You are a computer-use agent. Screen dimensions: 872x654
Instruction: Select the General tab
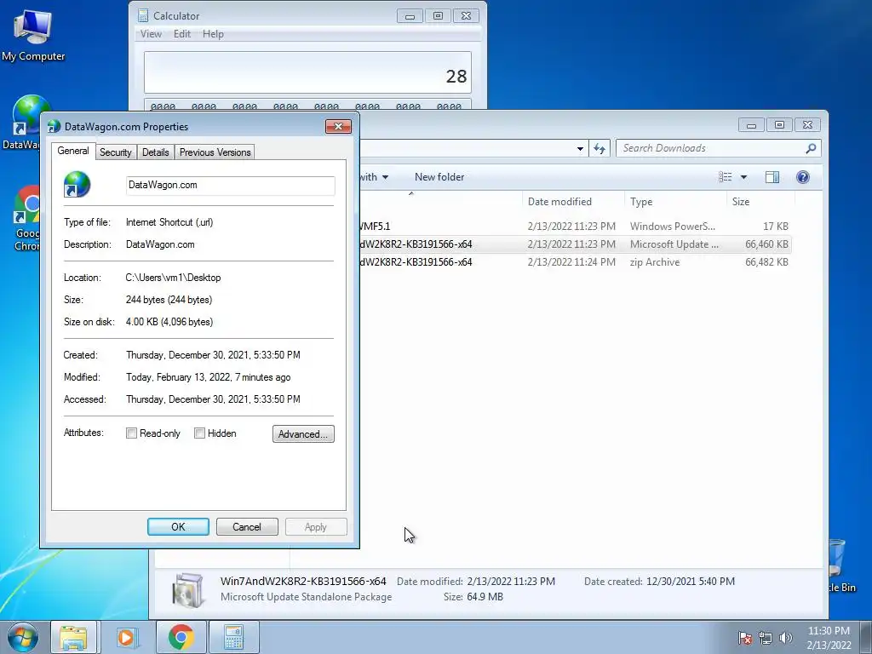coord(73,151)
